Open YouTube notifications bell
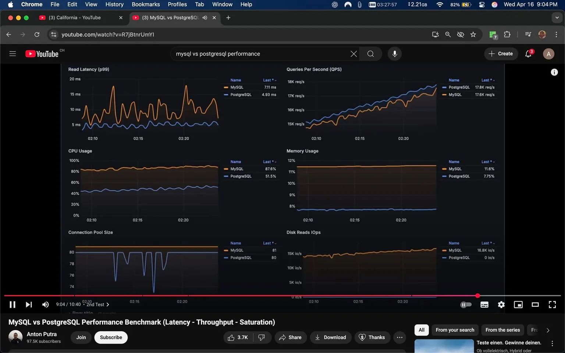Image resolution: width=565 pixels, height=353 pixels. tap(528, 54)
